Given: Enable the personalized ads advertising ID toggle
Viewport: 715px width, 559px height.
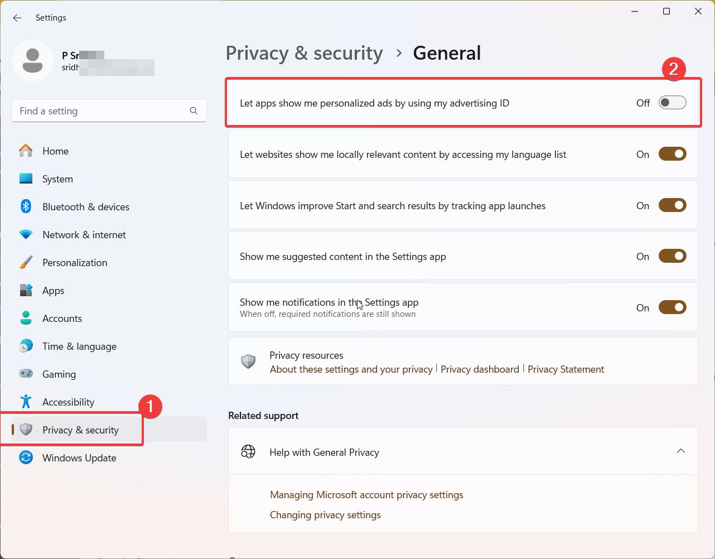Looking at the screenshot, I should [x=672, y=103].
